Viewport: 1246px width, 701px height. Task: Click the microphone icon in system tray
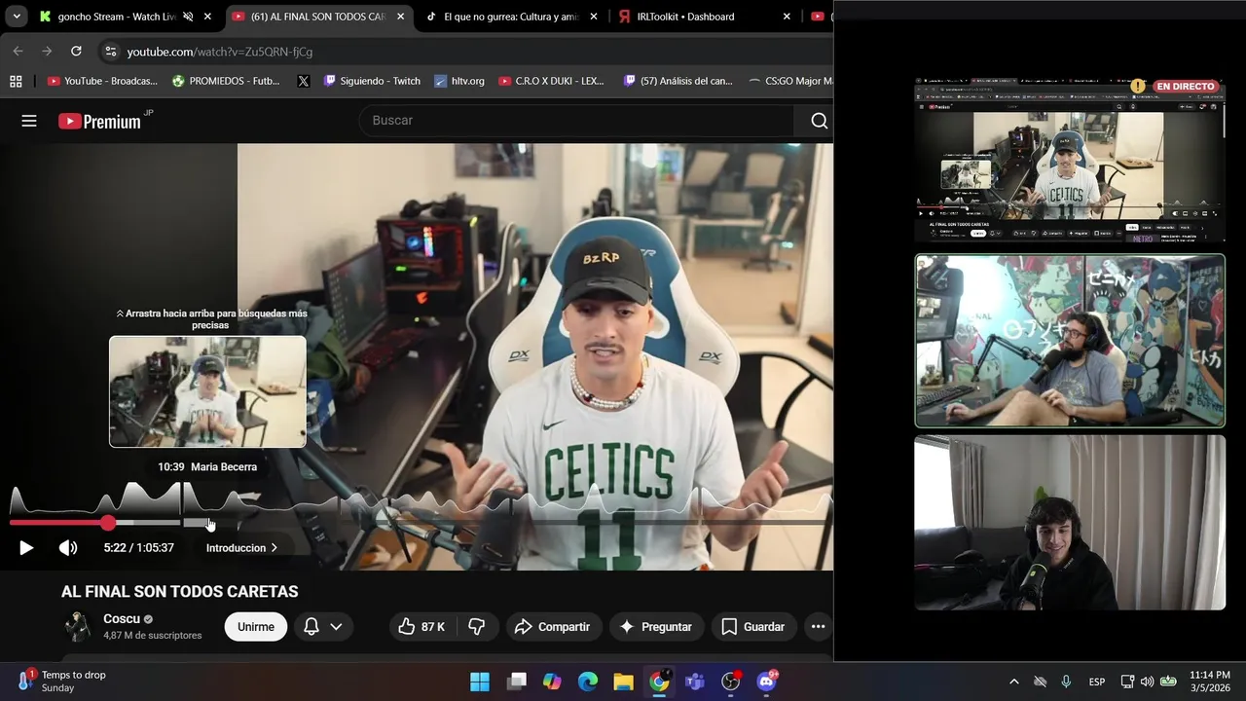pos(1066,682)
